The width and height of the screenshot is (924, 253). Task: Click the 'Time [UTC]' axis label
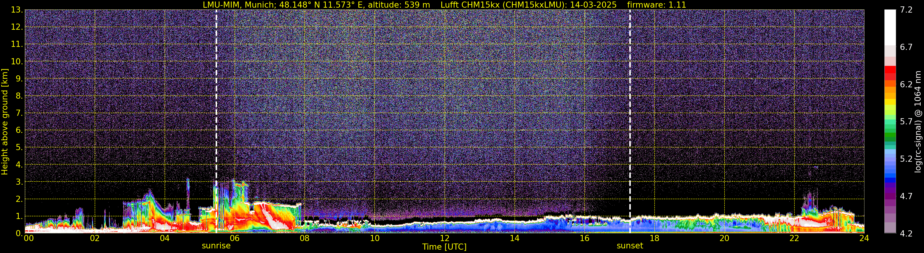pos(444,247)
